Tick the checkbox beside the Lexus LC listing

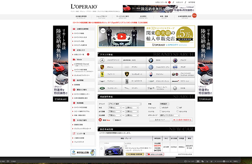102,149
